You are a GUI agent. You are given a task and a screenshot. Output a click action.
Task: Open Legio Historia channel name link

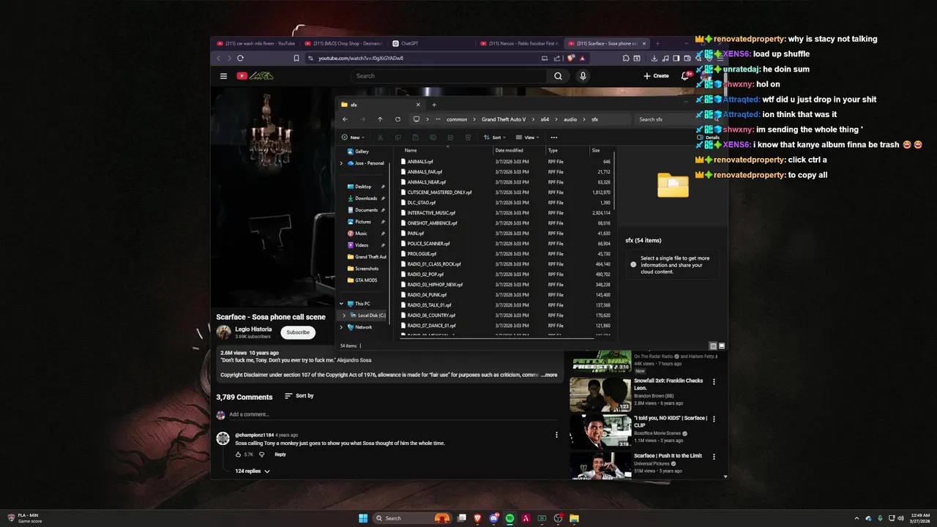[x=253, y=329]
